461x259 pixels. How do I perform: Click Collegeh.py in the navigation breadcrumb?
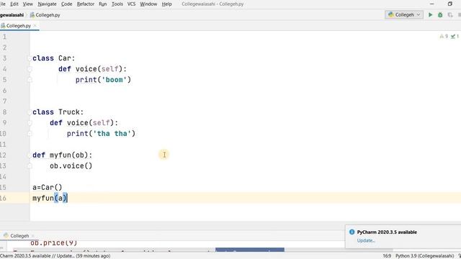(x=48, y=15)
